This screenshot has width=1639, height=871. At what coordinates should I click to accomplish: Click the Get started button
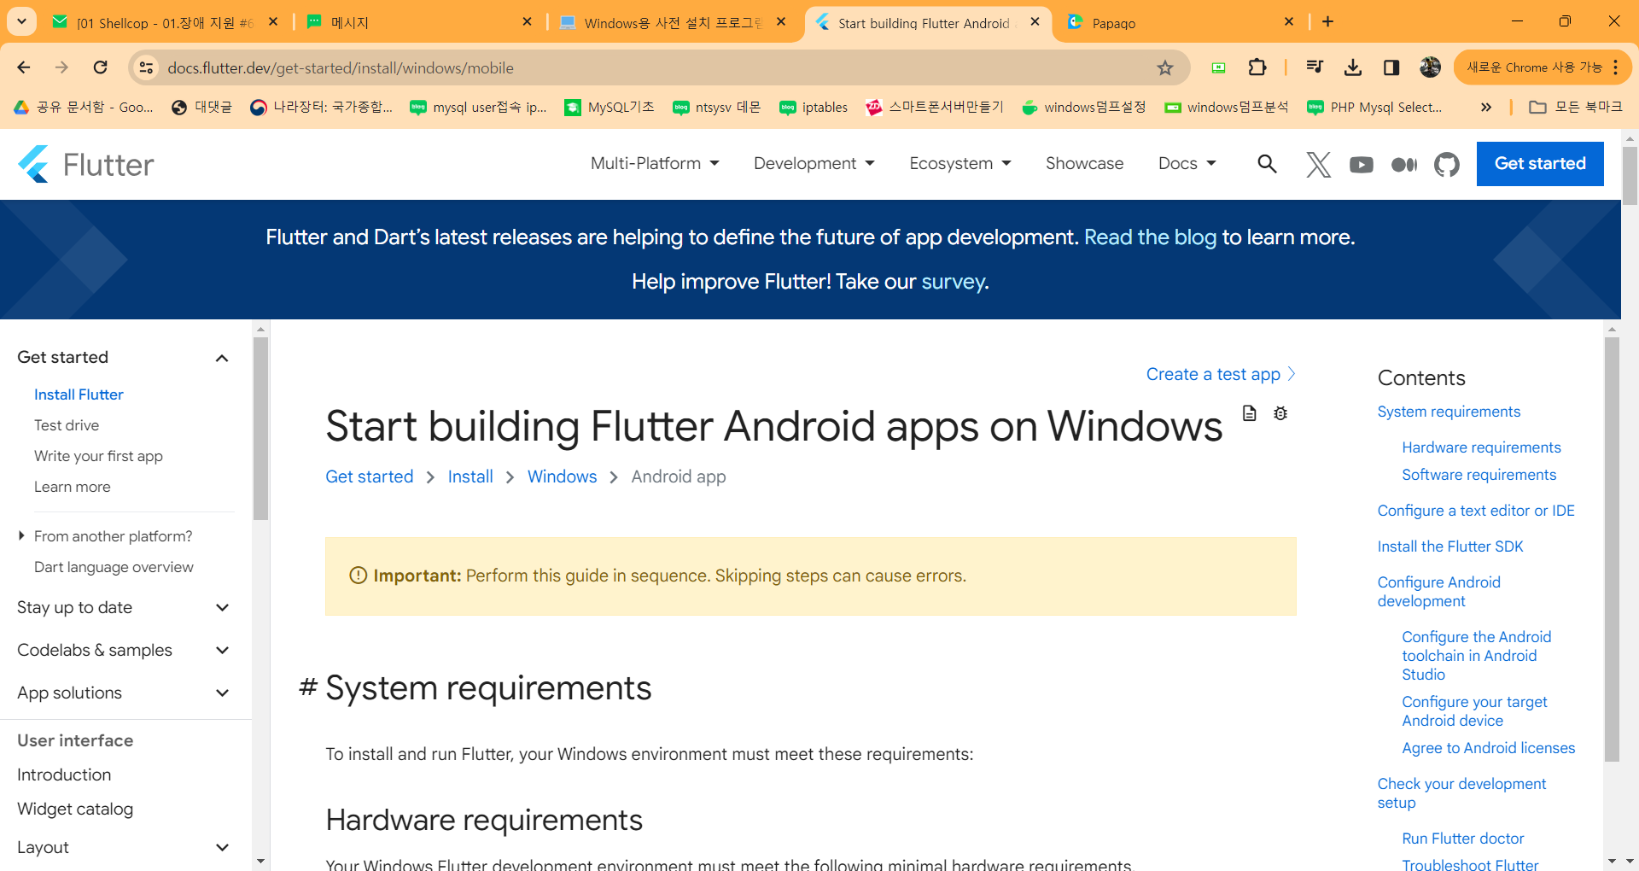tap(1539, 163)
